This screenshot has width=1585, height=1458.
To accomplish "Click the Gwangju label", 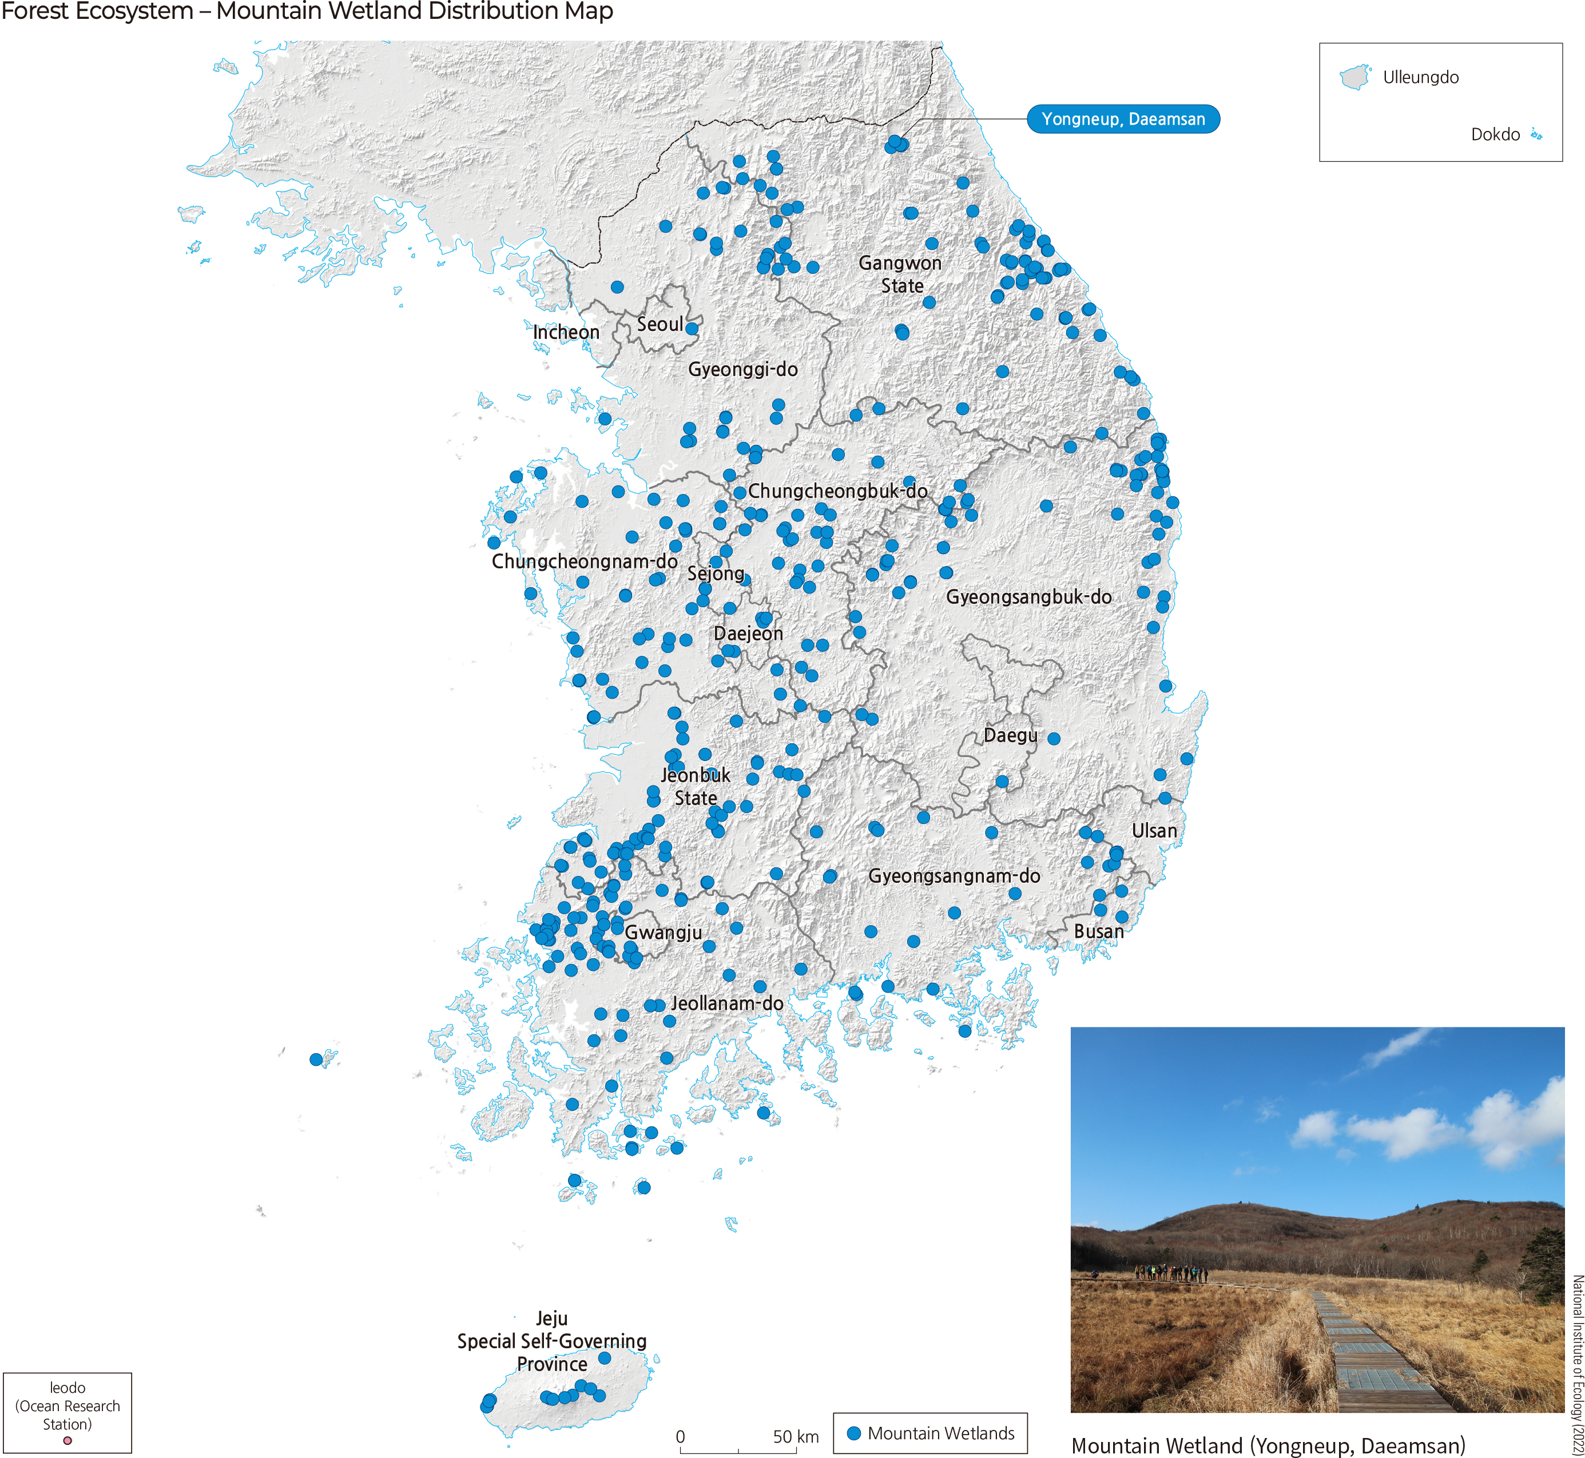I will click(663, 933).
